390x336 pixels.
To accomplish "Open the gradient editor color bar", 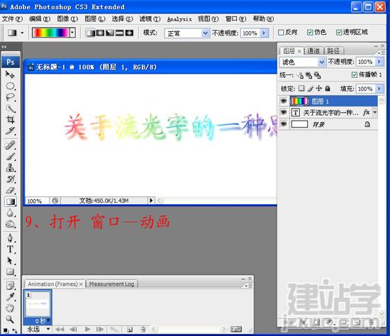I will [x=51, y=33].
